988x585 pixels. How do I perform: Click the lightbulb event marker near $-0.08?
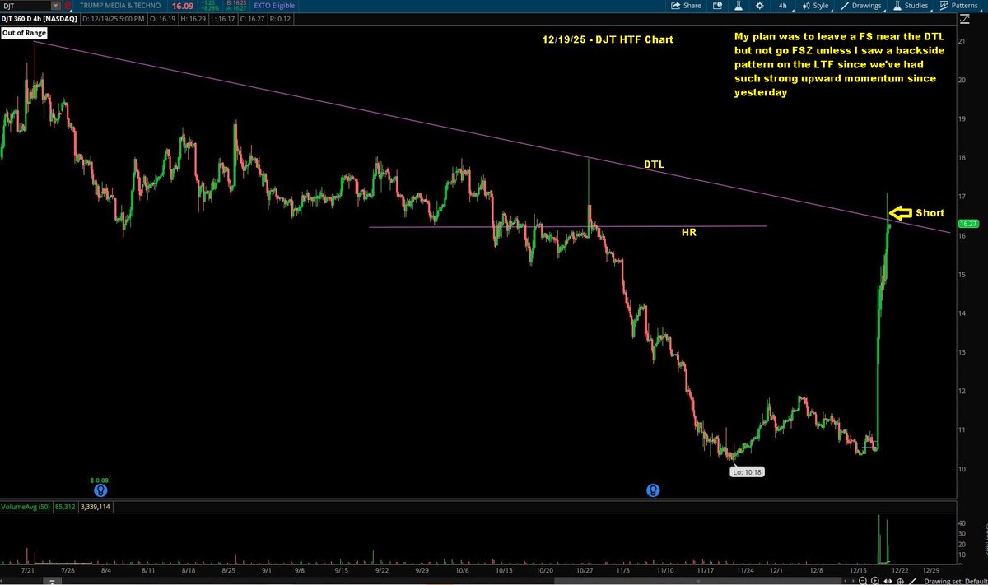[100, 490]
